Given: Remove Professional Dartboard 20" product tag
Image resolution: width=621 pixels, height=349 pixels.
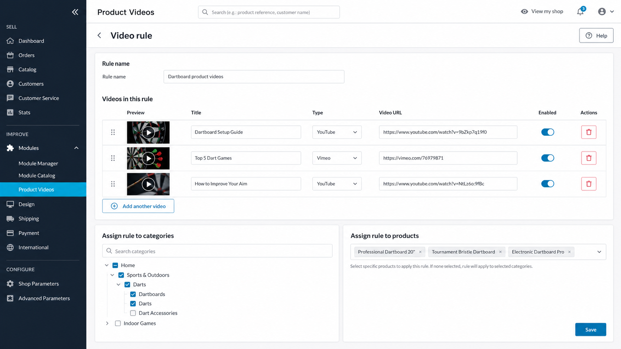Looking at the screenshot, I should click(420, 252).
